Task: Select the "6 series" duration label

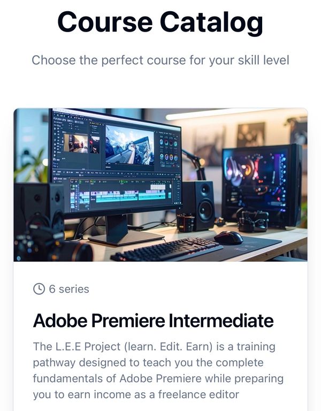Action: tap(69, 289)
